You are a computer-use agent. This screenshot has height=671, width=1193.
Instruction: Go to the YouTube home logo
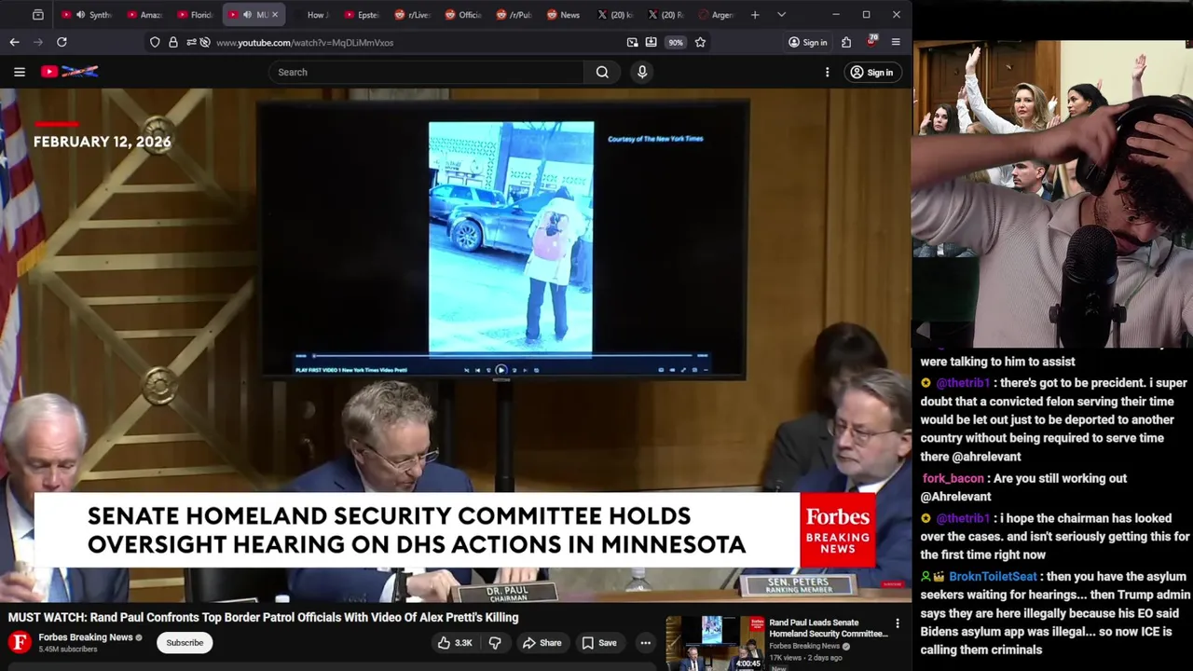pyautogui.click(x=70, y=72)
